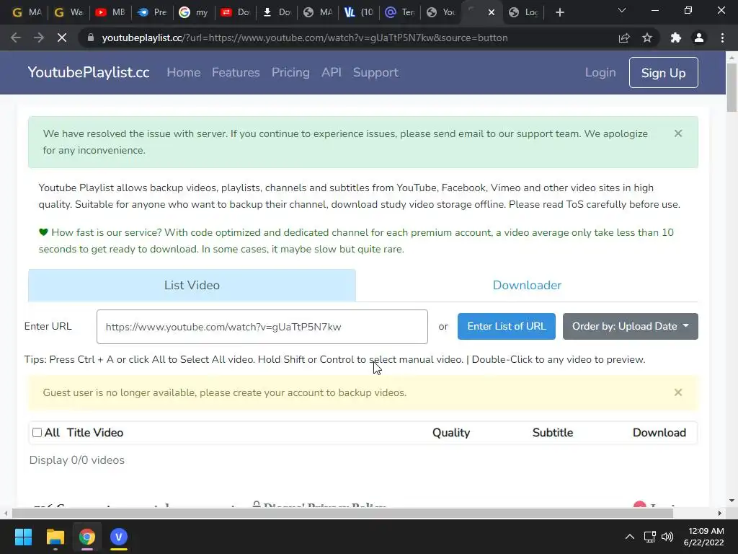Click the browser address bar URL

(x=305, y=38)
